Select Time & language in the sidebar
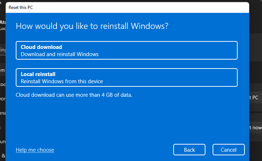 [x=3, y=155]
